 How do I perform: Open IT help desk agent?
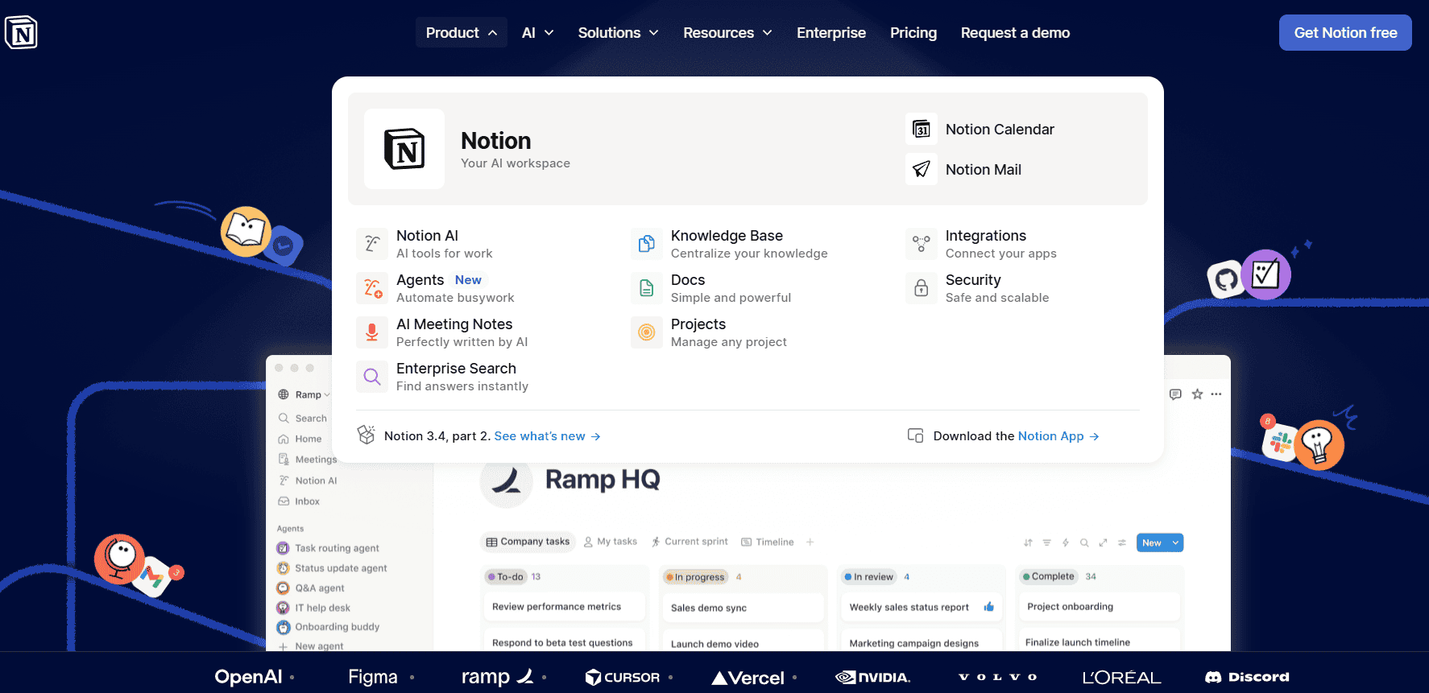(x=313, y=608)
